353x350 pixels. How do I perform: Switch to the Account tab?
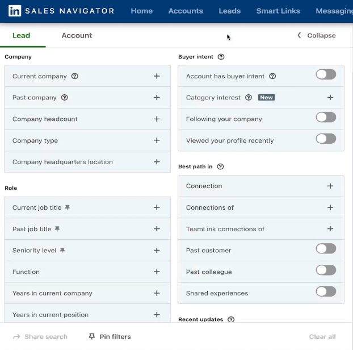(x=77, y=35)
